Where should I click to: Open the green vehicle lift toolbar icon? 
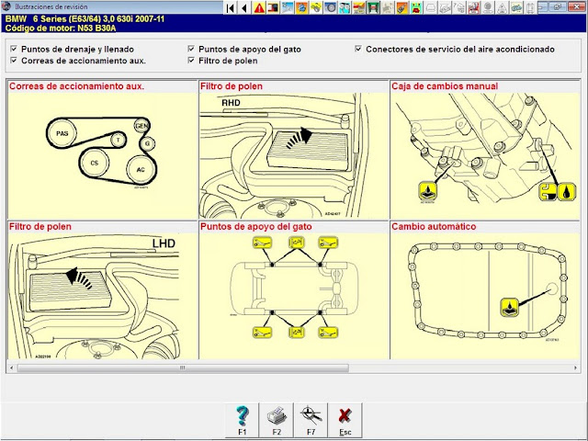coord(373,7)
